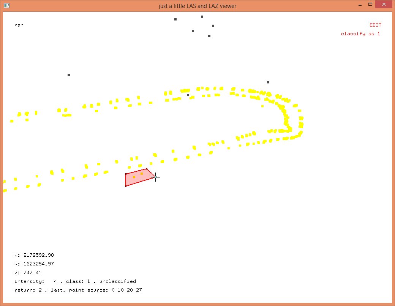
Task: Click the return and point source line
Action: (x=78, y=290)
